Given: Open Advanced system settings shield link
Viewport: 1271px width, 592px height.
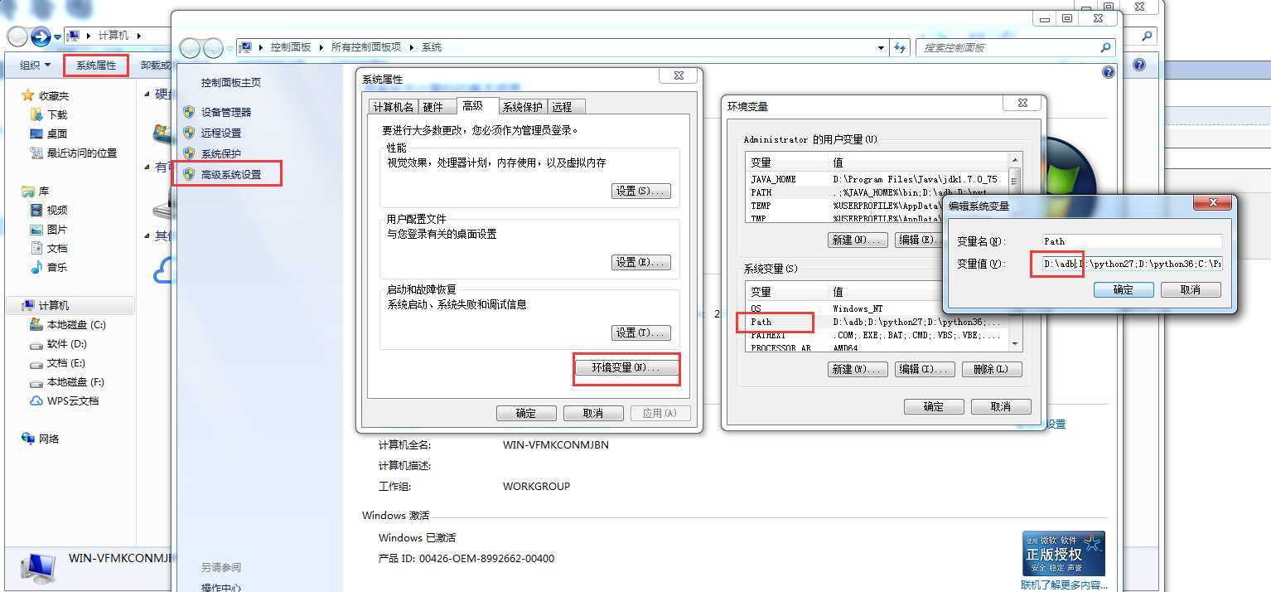Looking at the screenshot, I should click(230, 174).
